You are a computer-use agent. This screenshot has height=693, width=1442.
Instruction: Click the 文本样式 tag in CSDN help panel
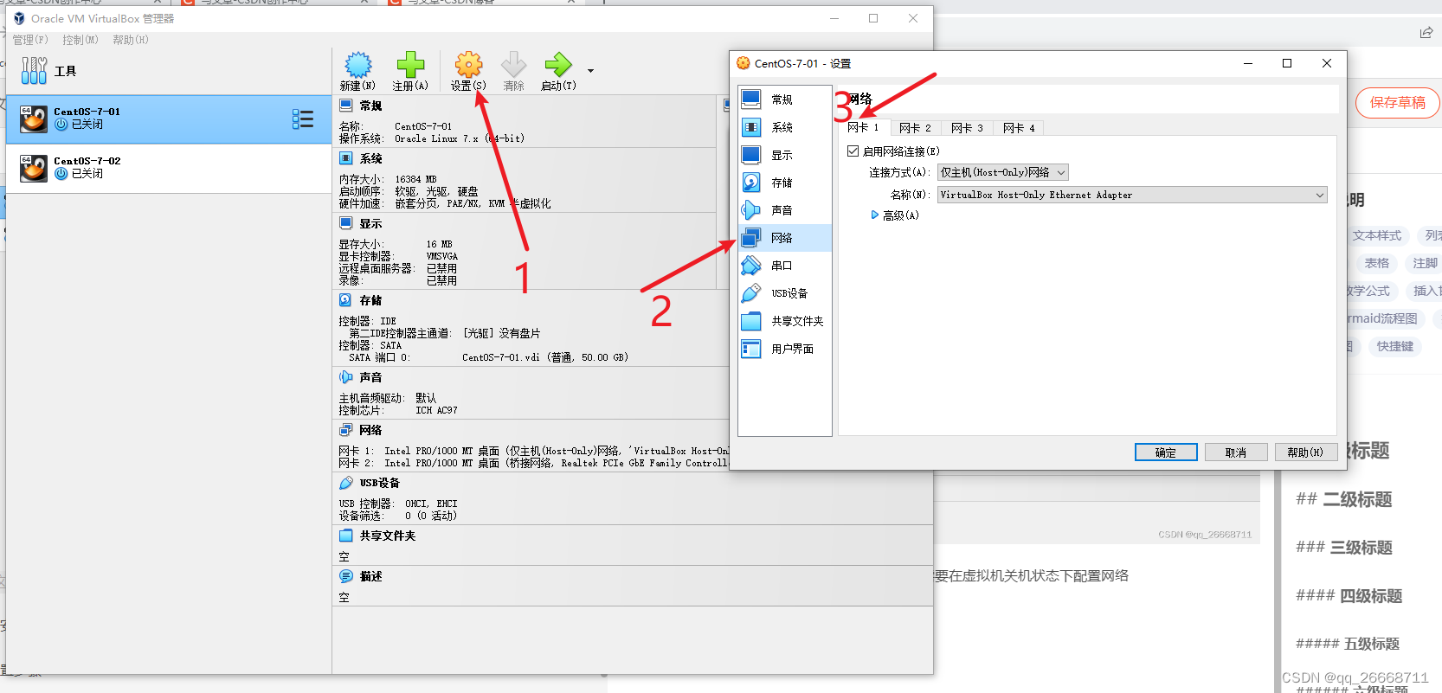tap(1376, 235)
